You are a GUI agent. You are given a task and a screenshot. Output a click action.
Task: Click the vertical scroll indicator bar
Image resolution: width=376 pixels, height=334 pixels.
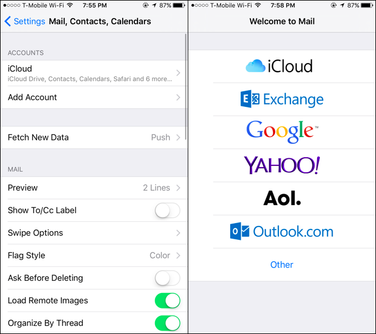click(x=186, y=86)
